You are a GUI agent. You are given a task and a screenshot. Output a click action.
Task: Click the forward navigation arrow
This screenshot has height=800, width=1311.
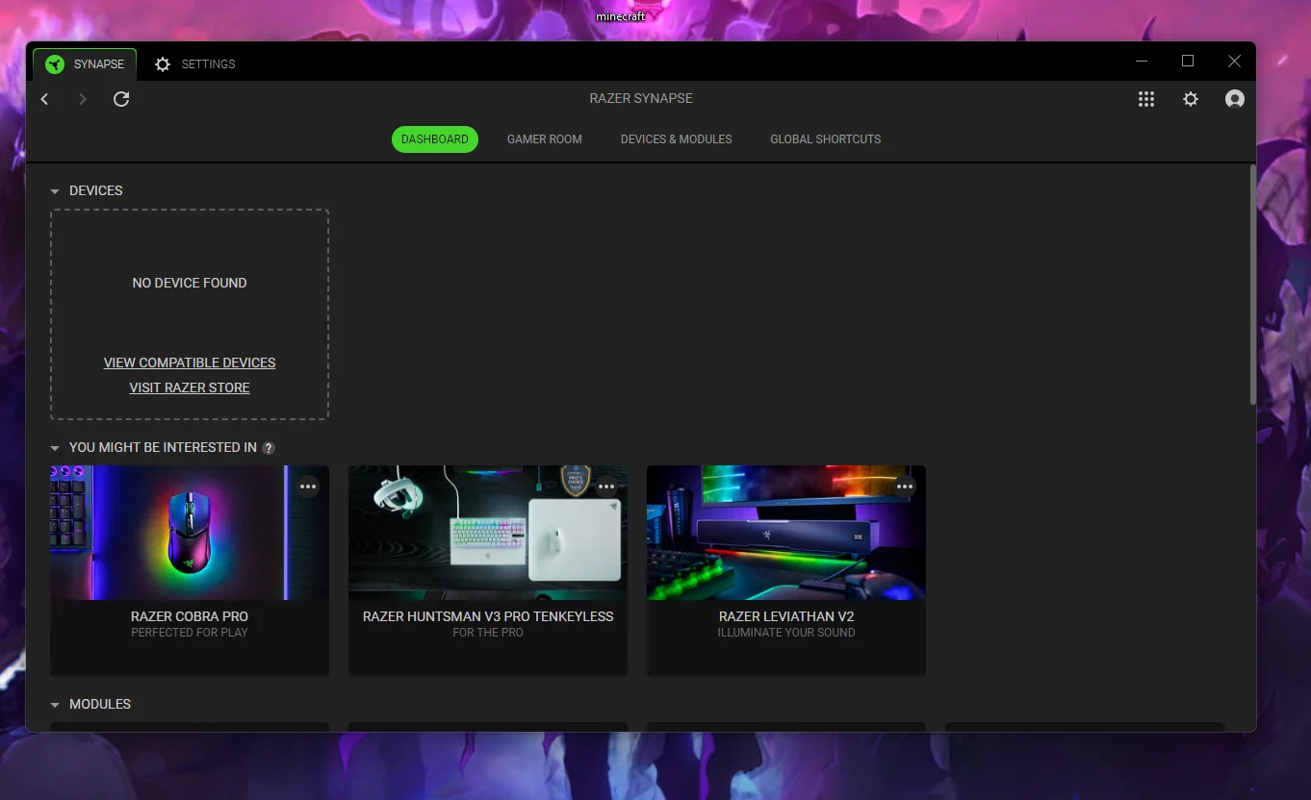(x=83, y=99)
